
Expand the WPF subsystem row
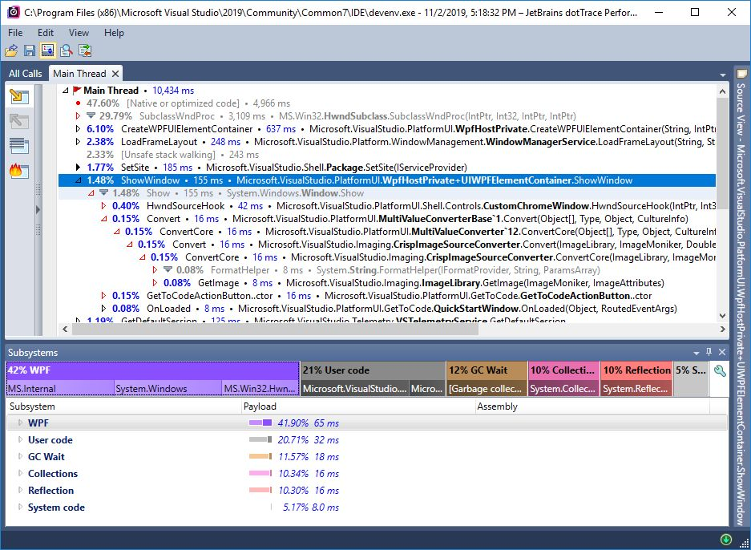pyautogui.click(x=20, y=423)
